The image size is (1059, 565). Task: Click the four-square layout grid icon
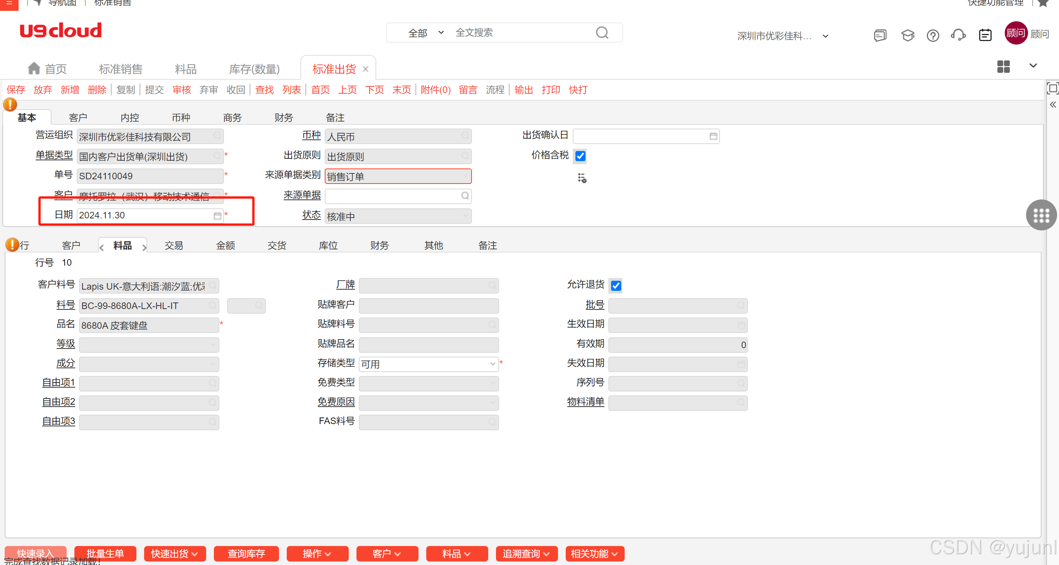(x=1003, y=67)
